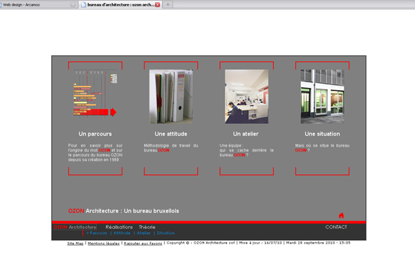Image resolution: width=415 pixels, height=254 pixels.
Task: Open the Un atelier office photo
Action: [246, 96]
